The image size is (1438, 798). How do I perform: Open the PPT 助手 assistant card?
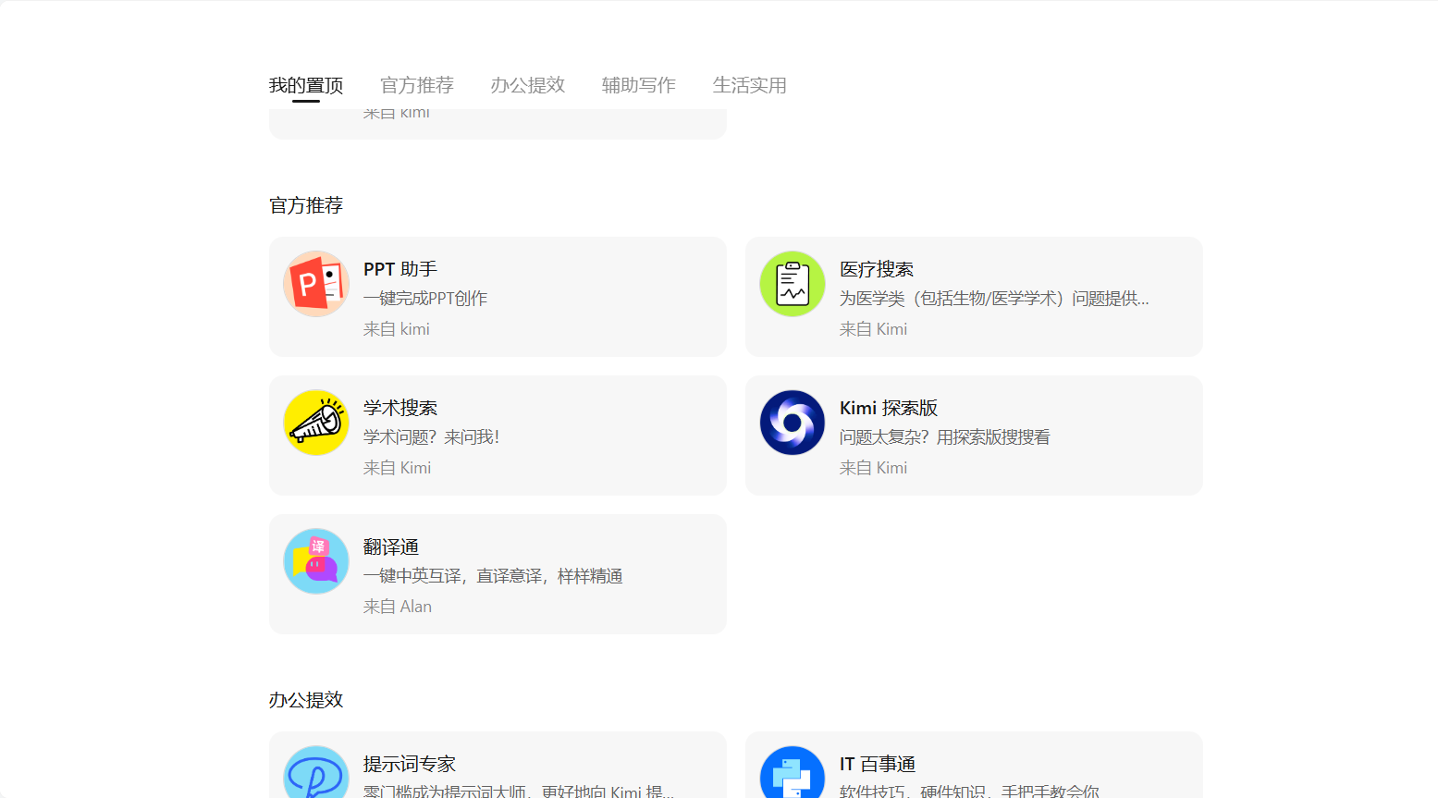pyautogui.click(x=498, y=296)
